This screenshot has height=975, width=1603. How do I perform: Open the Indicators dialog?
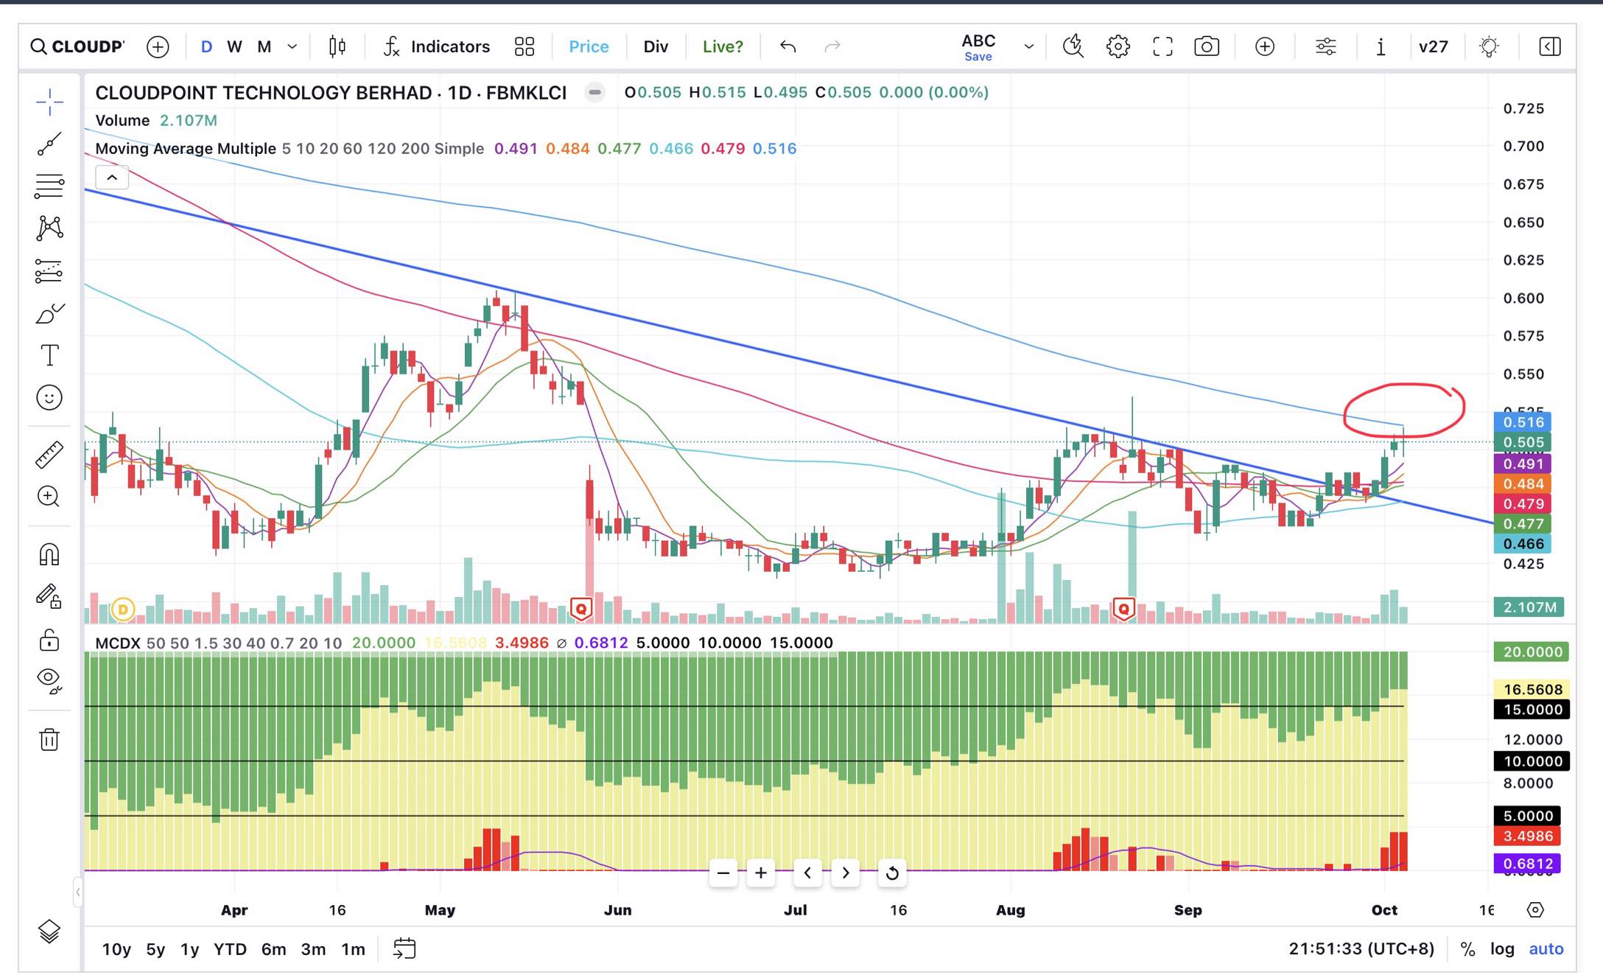click(437, 46)
